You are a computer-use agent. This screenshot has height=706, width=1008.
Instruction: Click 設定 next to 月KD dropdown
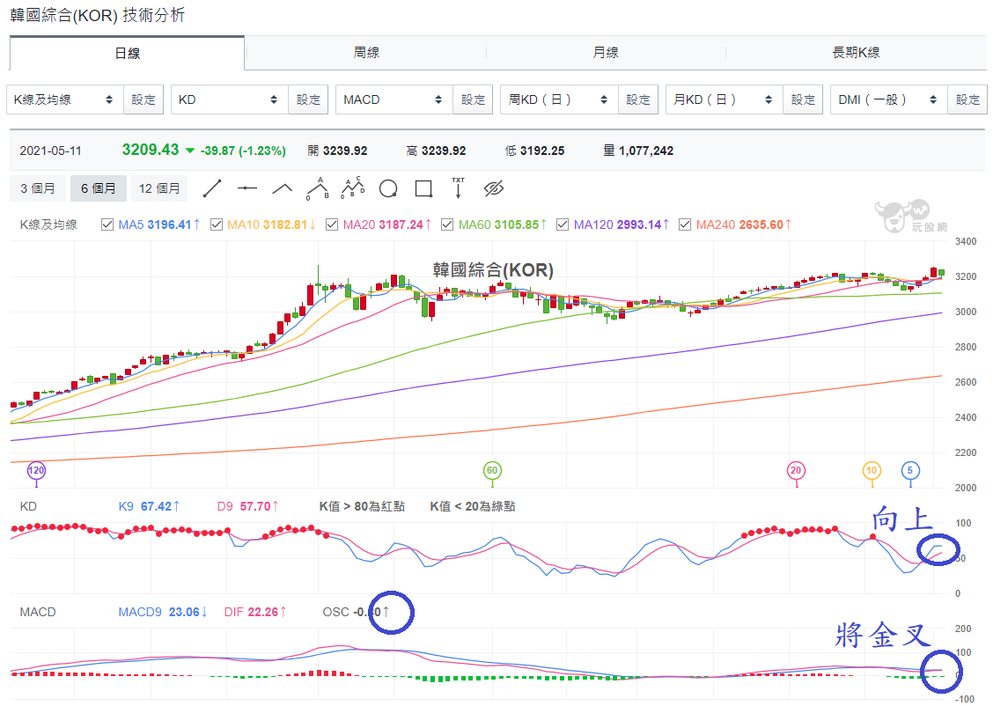pyautogui.click(x=802, y=99)
